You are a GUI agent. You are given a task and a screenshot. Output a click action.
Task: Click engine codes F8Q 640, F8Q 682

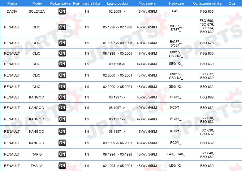(x=207, y=155)
